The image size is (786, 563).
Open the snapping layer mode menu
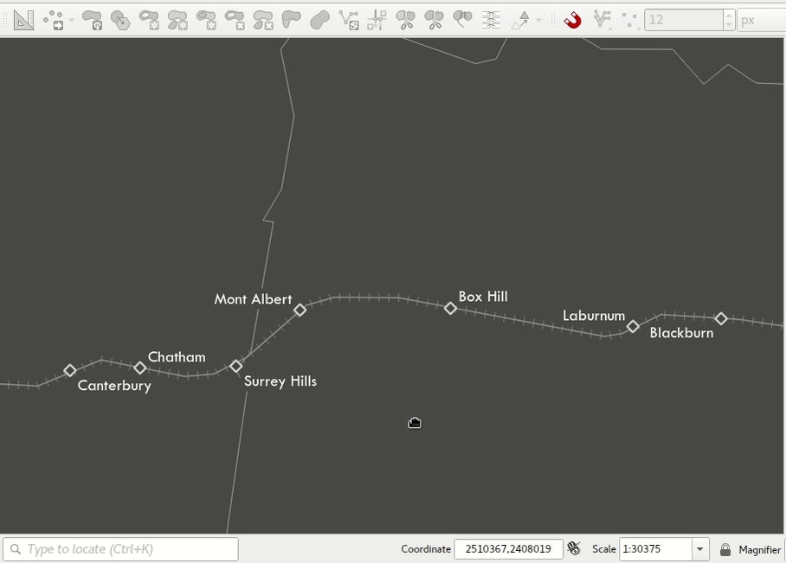(602, 20)
